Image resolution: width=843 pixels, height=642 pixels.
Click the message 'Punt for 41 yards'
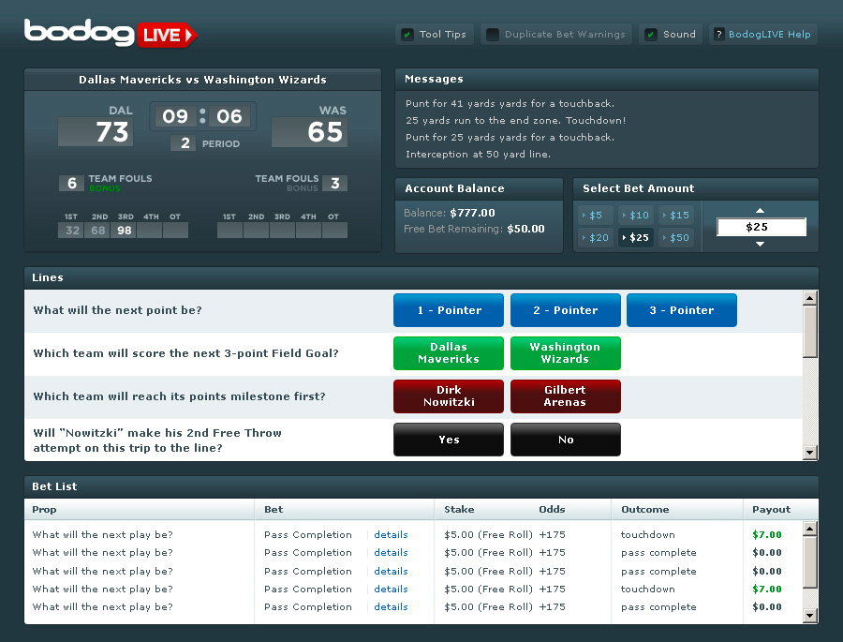tap(510, 103)
